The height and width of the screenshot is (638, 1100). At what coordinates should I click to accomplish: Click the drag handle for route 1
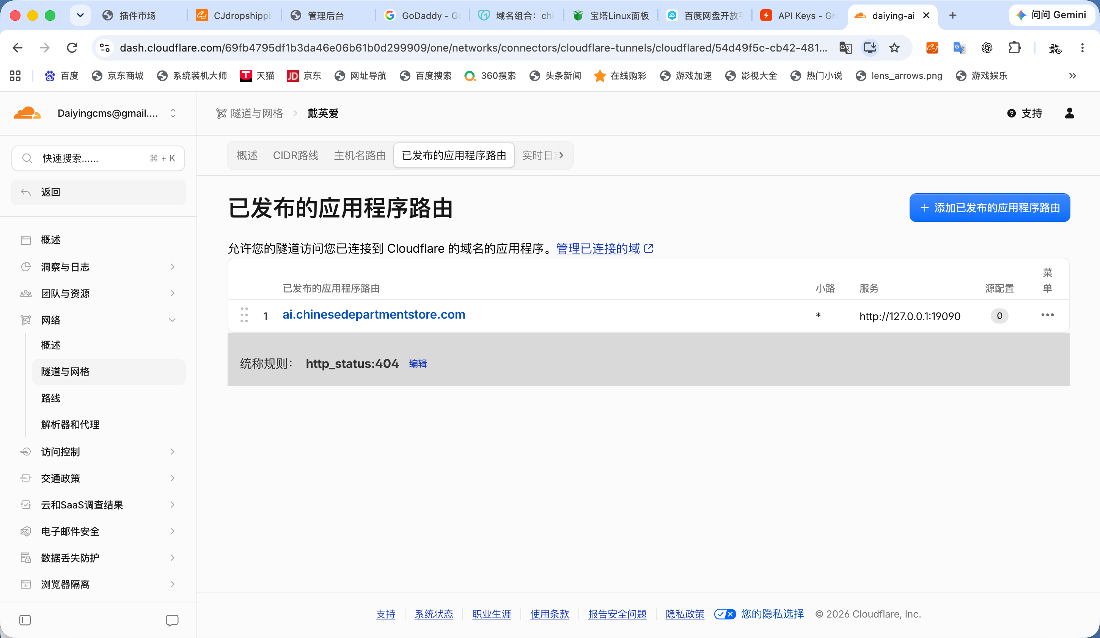(x=244, y=315)
